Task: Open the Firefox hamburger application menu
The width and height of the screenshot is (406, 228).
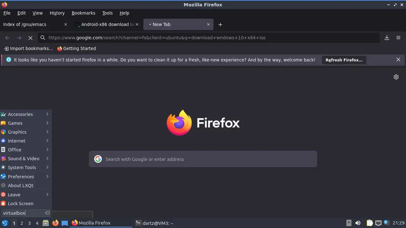Action: point(398,38)
